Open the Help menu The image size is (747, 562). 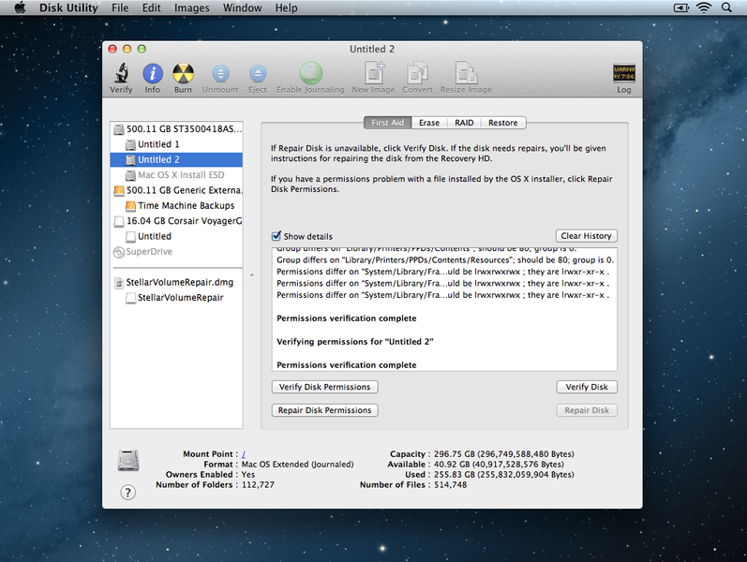tap(286, 7)
